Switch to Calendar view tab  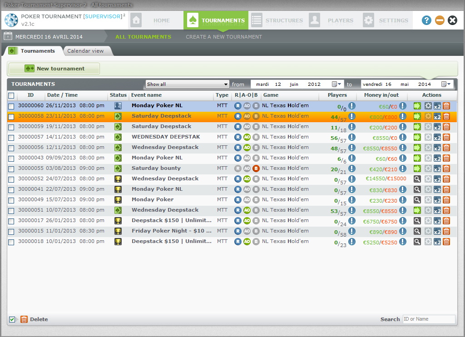click(x=85, y=51)
